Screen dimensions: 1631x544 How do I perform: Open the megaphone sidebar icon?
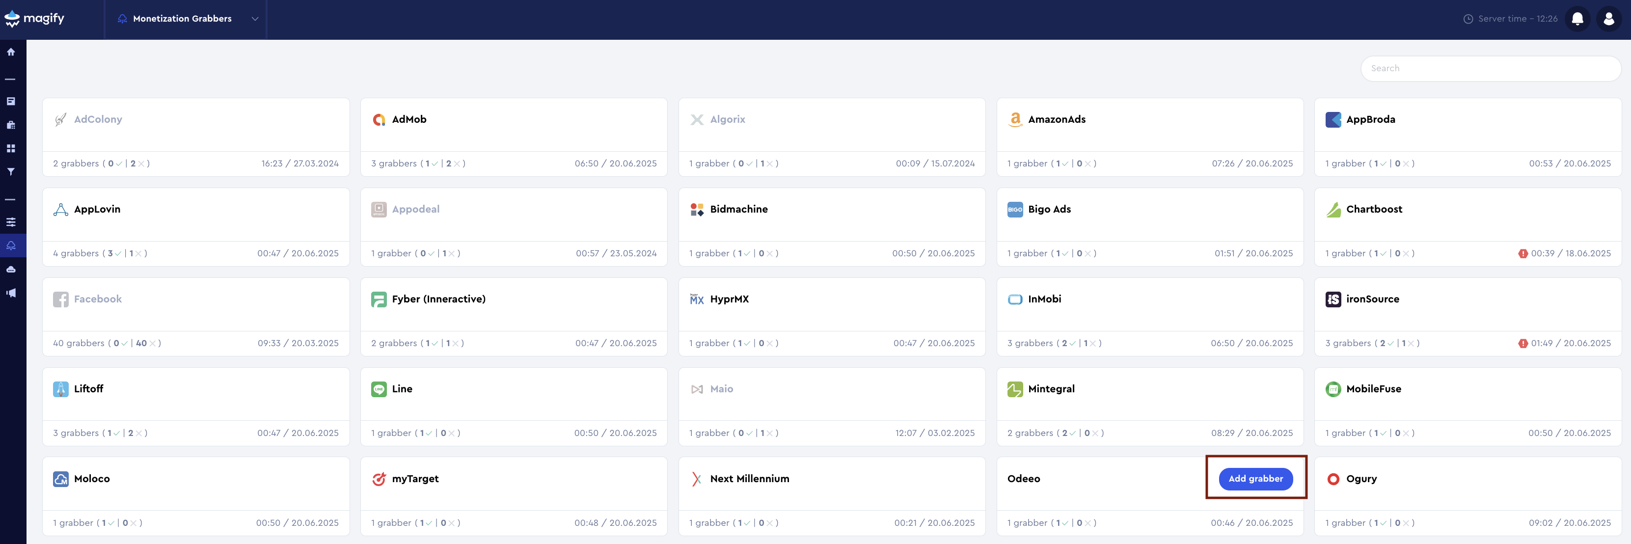(x=11, y=293)
